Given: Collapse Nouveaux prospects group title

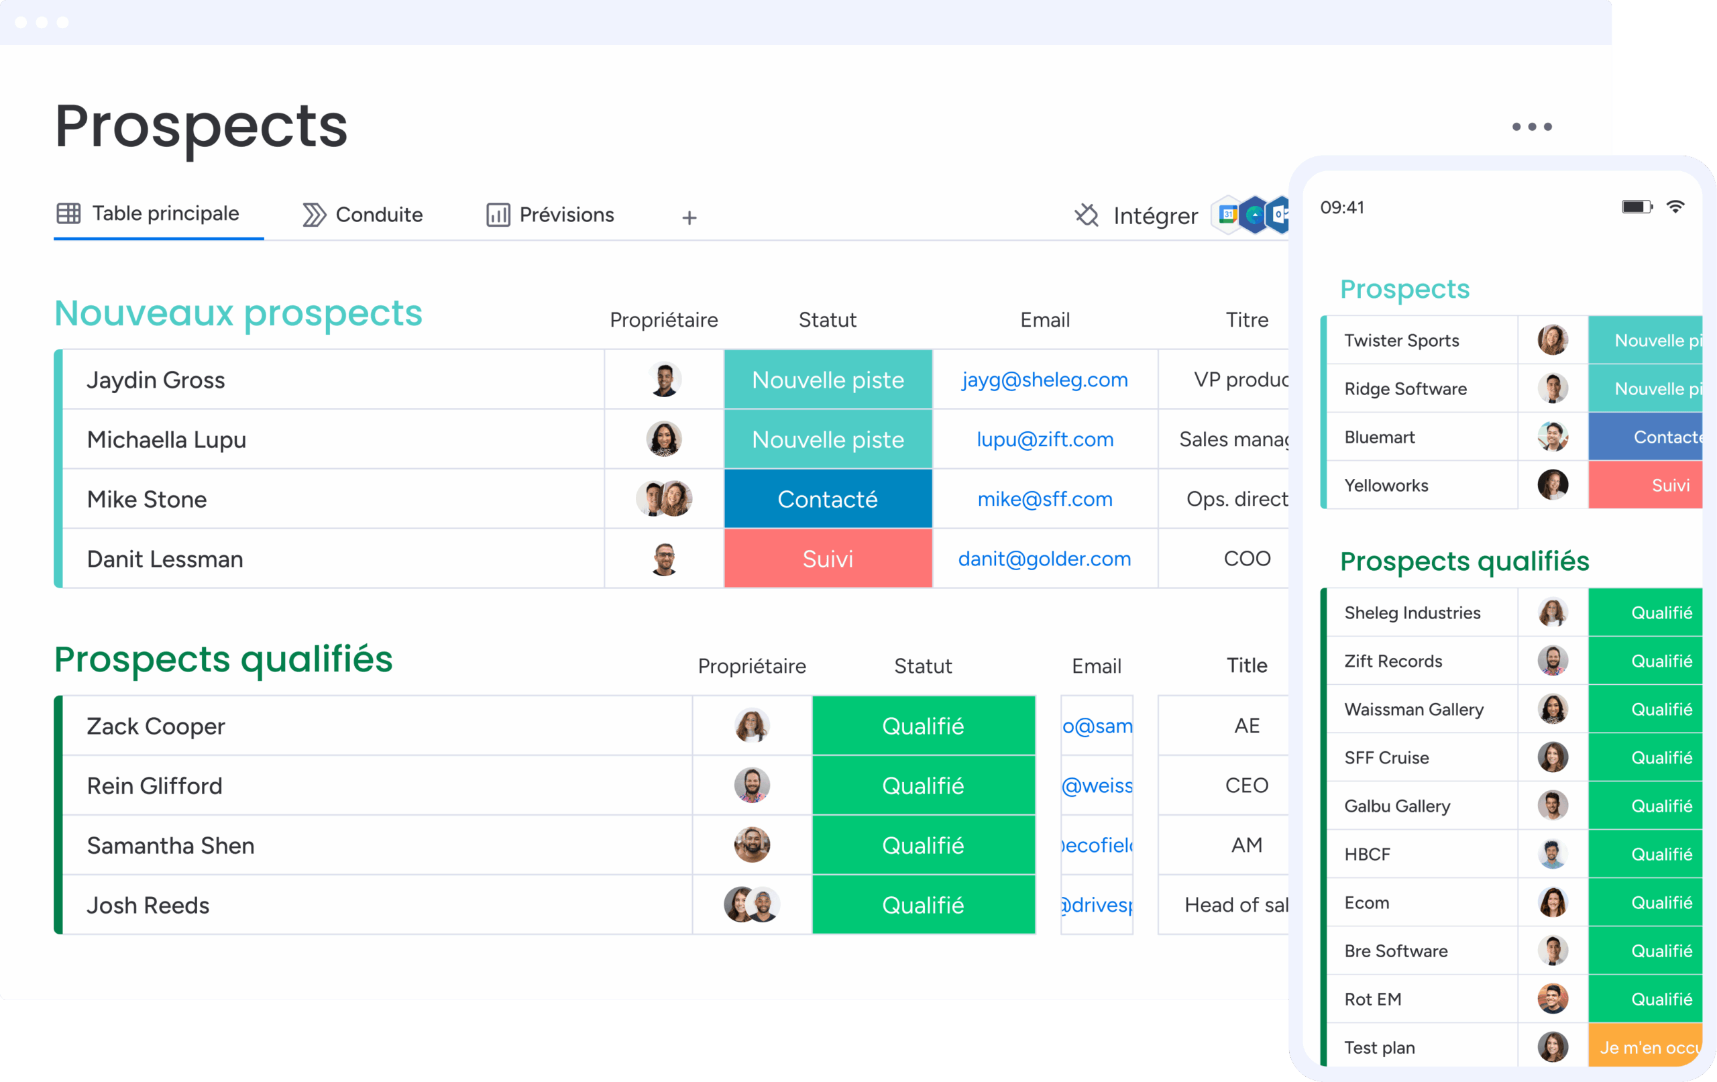Looking at the screenshot, I should (239, 313).
